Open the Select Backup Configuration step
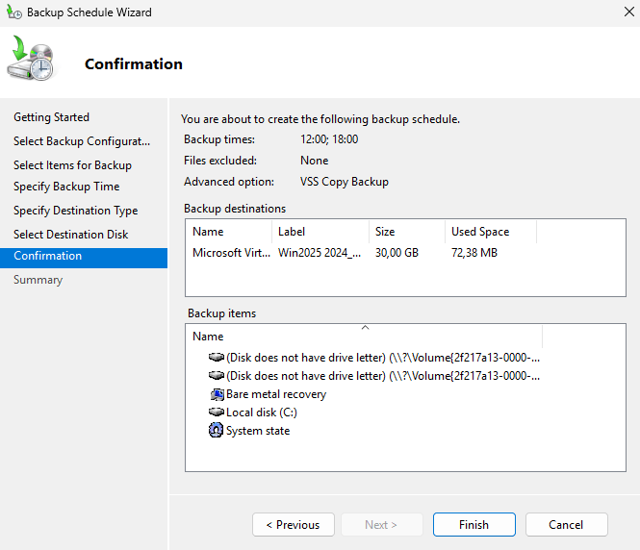Screen dimensions: 640x550 tap(82, 141)
